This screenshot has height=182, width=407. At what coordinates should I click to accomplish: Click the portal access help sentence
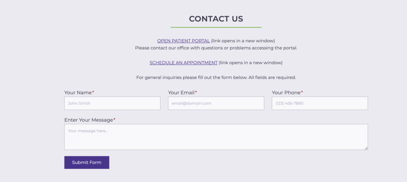(x=216, y=48)
